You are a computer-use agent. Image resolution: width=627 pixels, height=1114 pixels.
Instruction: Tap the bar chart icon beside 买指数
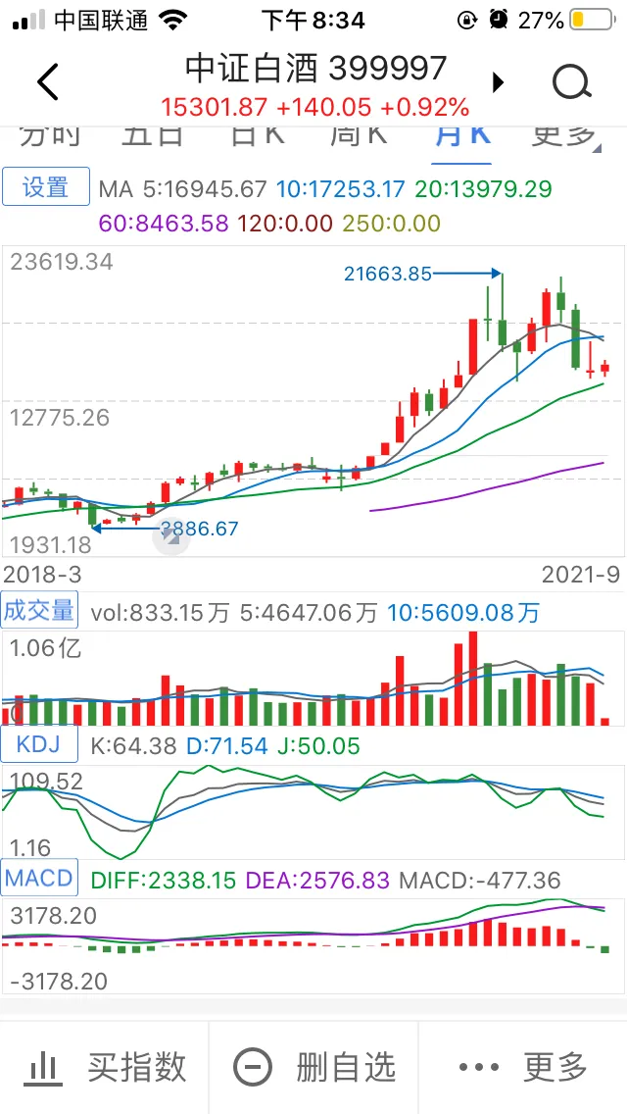click(x=41, y=1067)
